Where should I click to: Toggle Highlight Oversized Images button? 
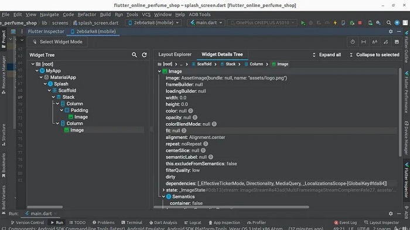point(397,42)
